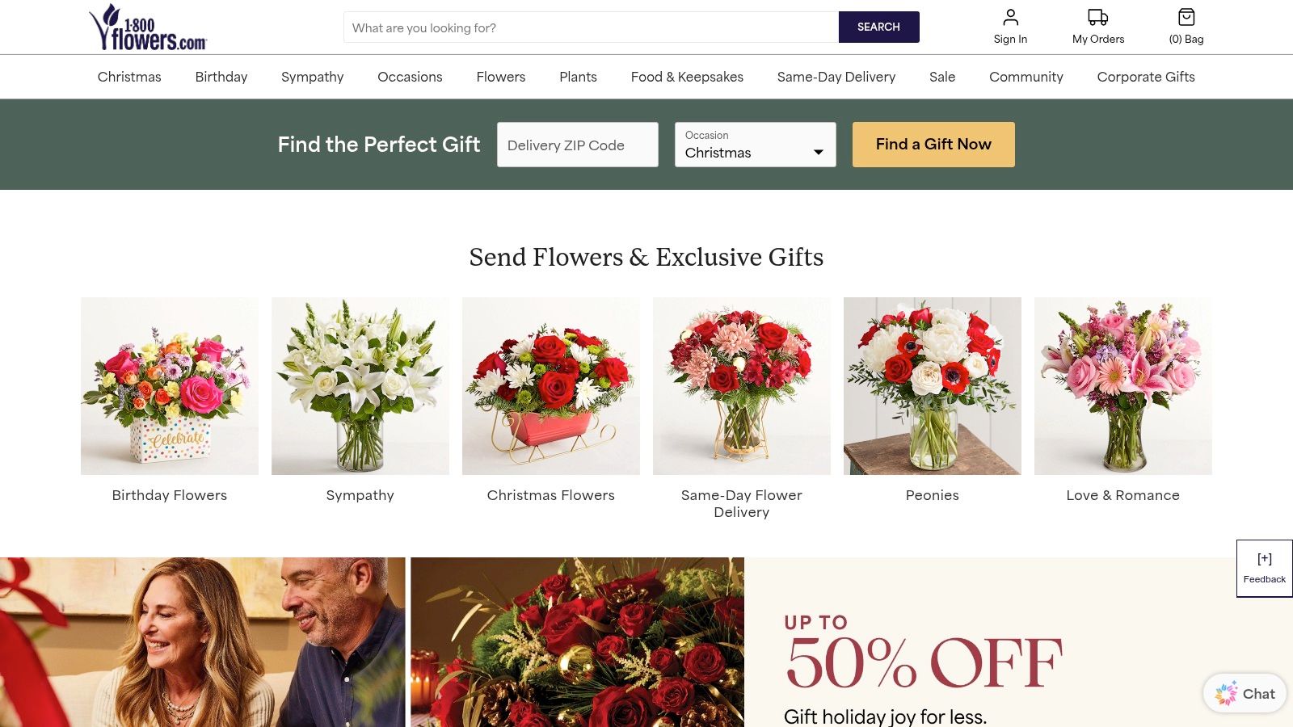
Task: Open the shopping Bag icon
Action: pos(1186,17)
